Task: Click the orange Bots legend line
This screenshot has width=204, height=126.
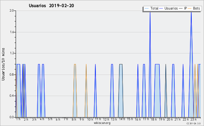Action: 190,9
